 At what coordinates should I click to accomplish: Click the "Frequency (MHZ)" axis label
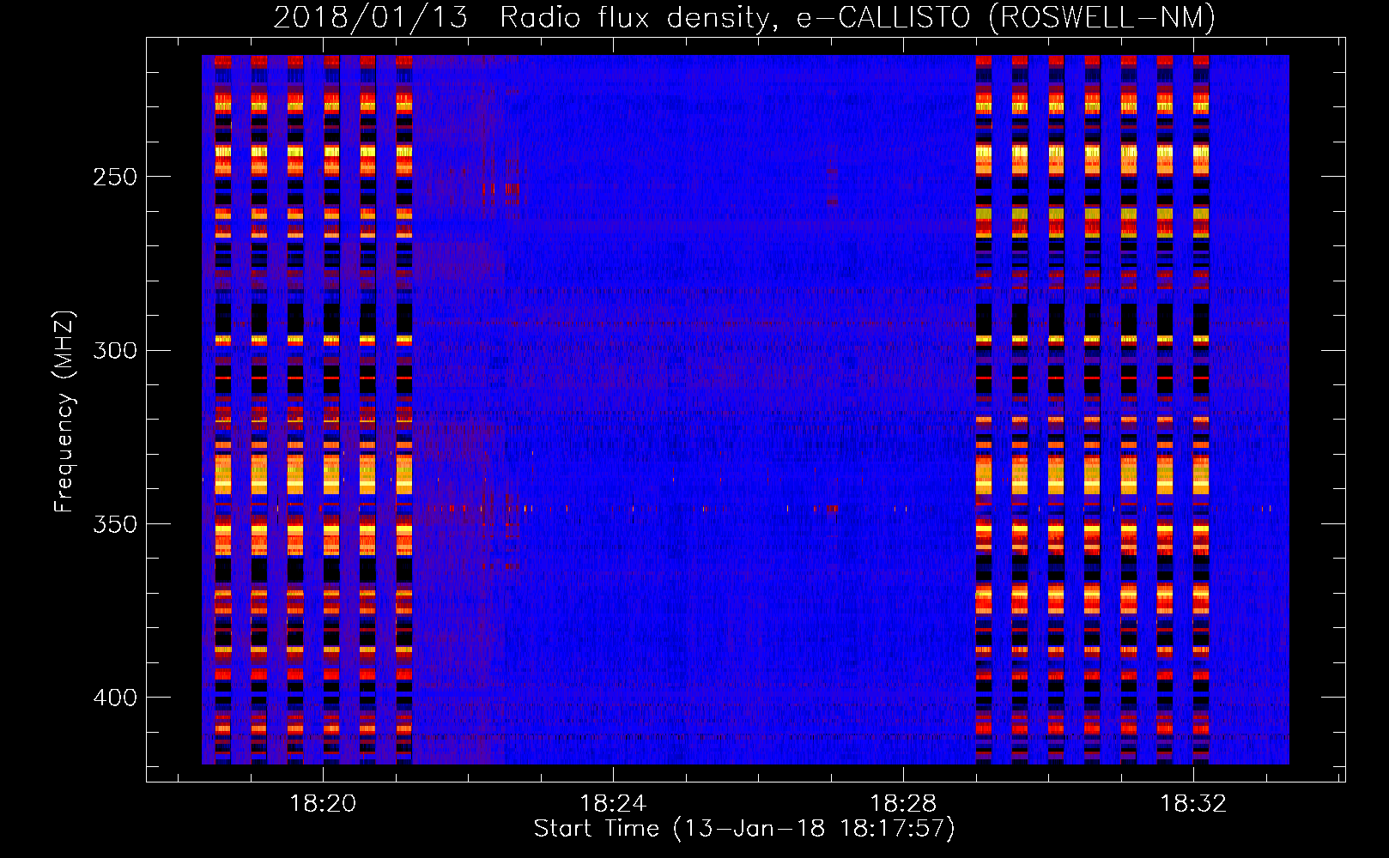(64, 412)
